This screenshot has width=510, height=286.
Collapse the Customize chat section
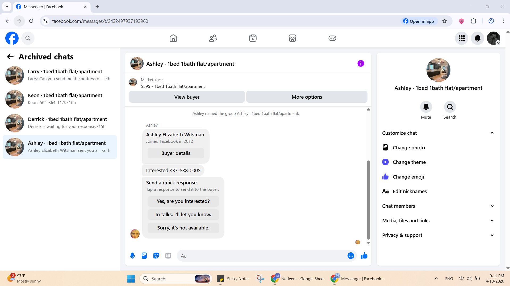(438, 133)
